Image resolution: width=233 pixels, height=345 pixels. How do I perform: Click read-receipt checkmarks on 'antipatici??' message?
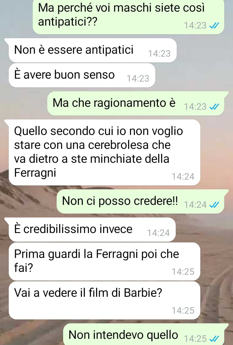(x=214, y=26)
